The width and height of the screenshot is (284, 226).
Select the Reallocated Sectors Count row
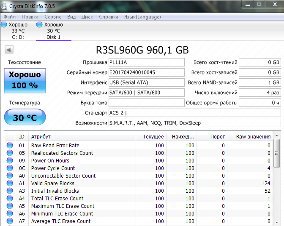tap(139, 153)
